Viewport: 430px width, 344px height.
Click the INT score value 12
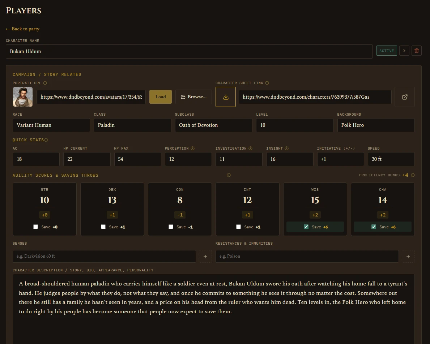pyautogui.click(x=247, y=200)
